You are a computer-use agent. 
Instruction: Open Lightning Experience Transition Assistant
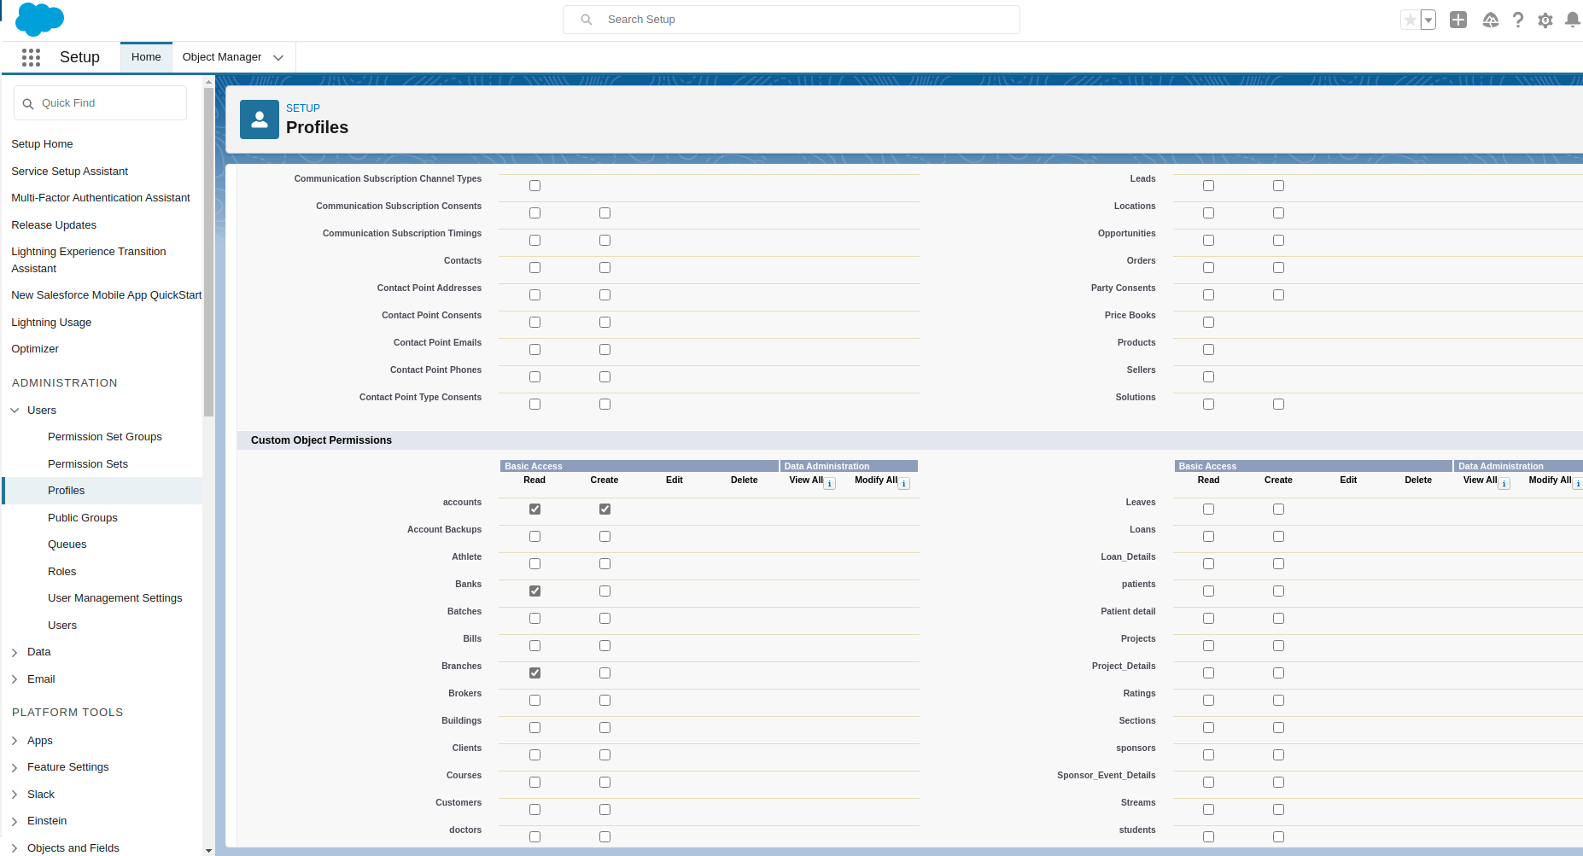pyautogui.click(x=89, y=260)
